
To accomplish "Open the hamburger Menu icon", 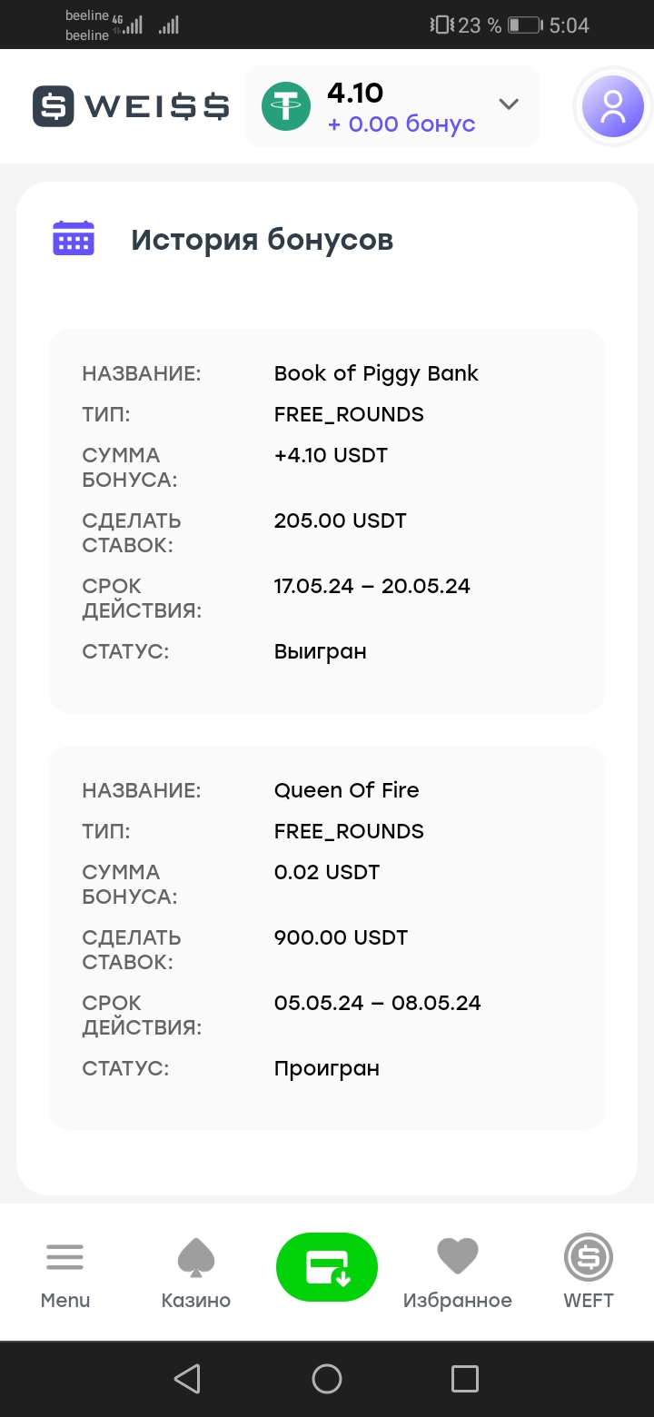I will (x=65, y=1258).
